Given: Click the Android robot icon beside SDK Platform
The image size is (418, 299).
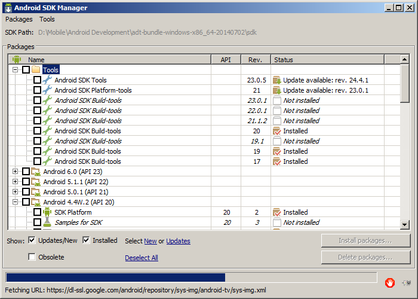Looking at the screenshot, I should click(x=47, y=212).
